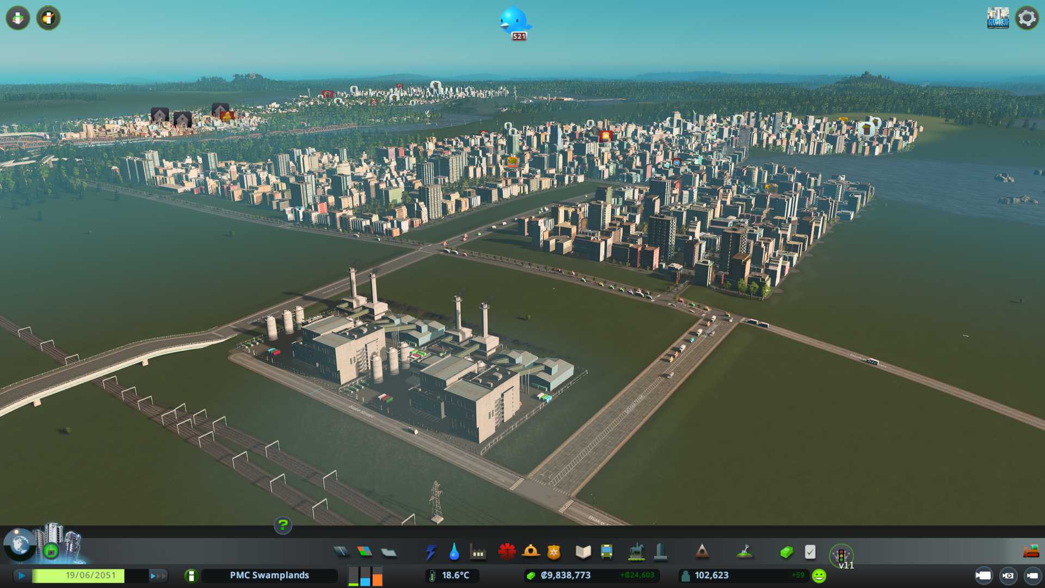Open the Roads build menu
Image resolution: width=1045 pixels, height=588 pixels.
click(341, 552)
